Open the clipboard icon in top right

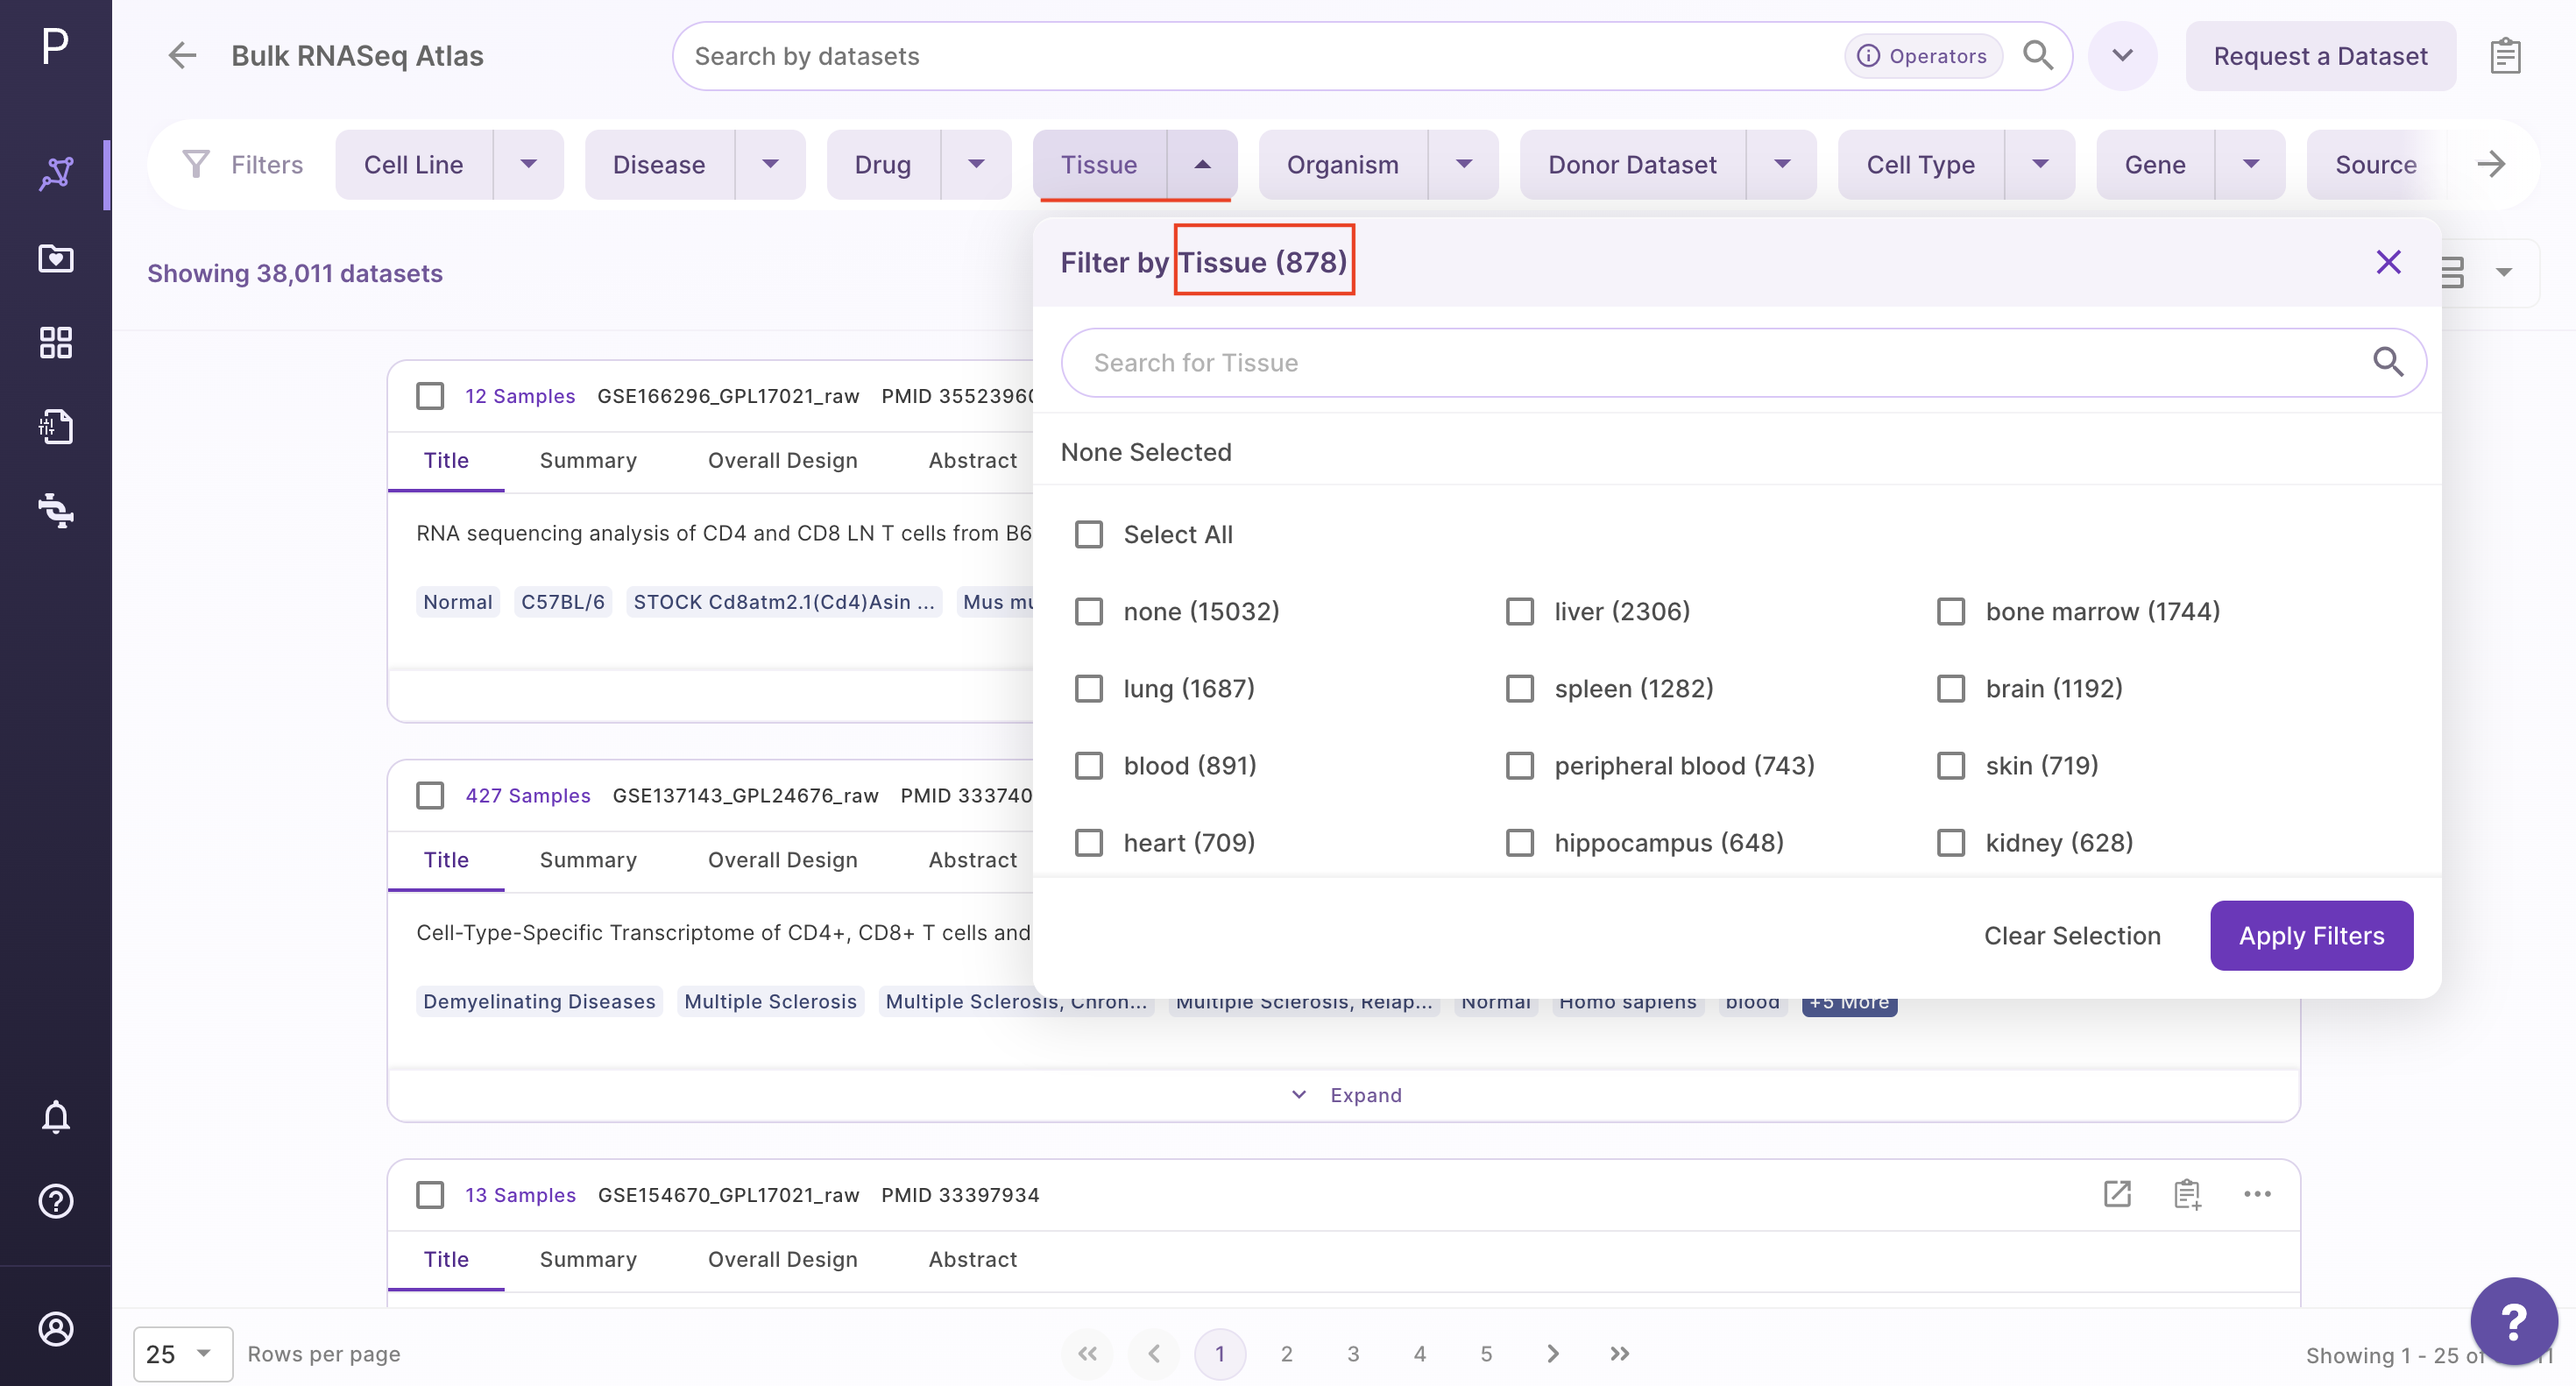pos(2504,56)
